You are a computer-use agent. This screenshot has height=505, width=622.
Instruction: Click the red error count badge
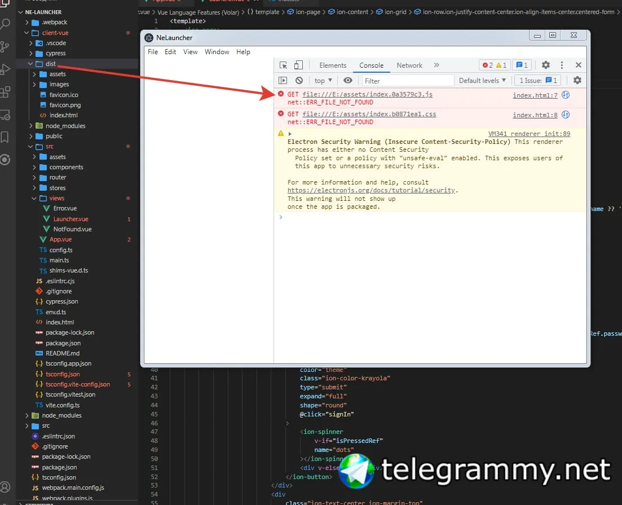tap(488, 65)
